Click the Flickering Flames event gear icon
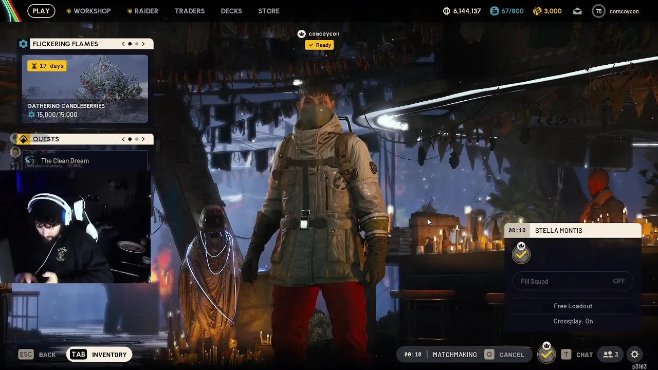This screenshot has width=658, height=370. 23,44
